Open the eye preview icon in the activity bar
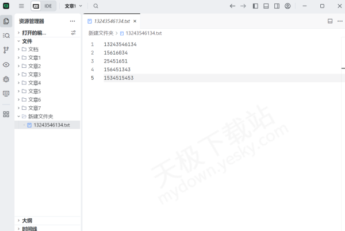 pos(6,64)
